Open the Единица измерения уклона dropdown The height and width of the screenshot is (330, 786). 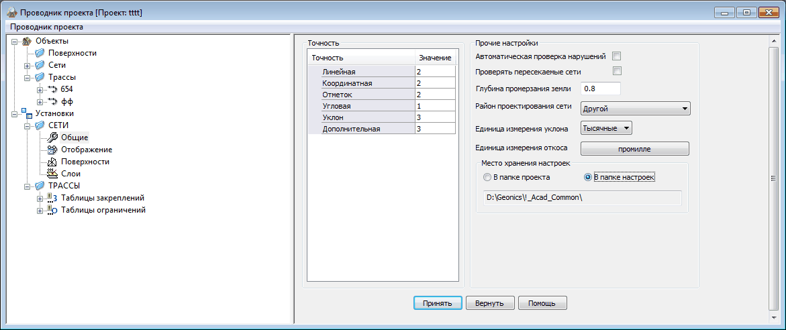pyautogui.click(x=606, y=127)
